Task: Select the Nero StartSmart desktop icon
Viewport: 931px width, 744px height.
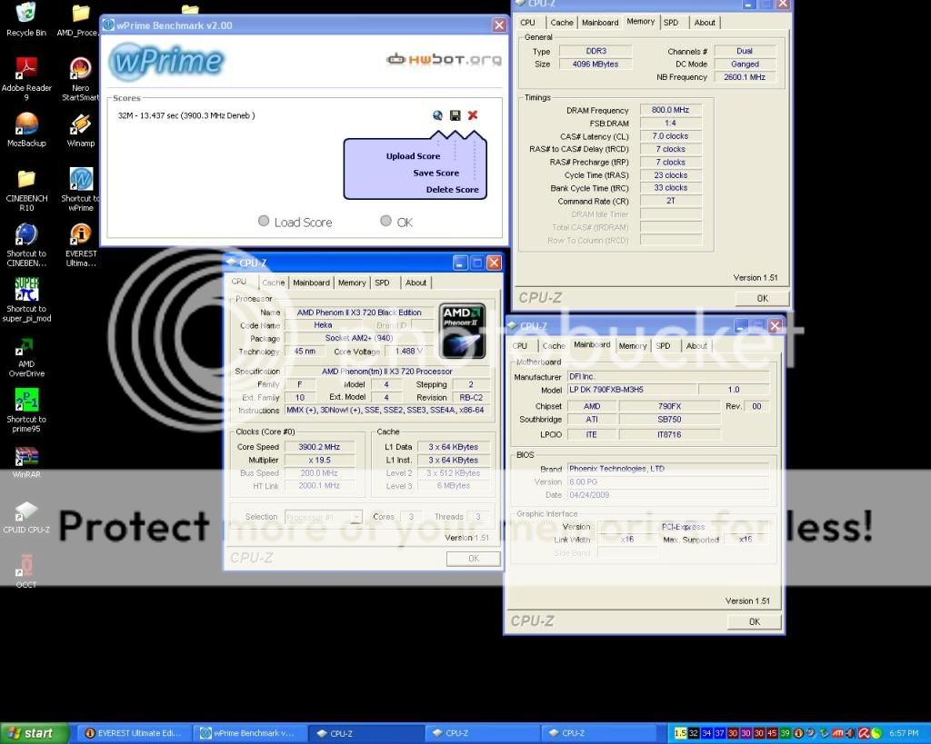Action: (81, 78)
